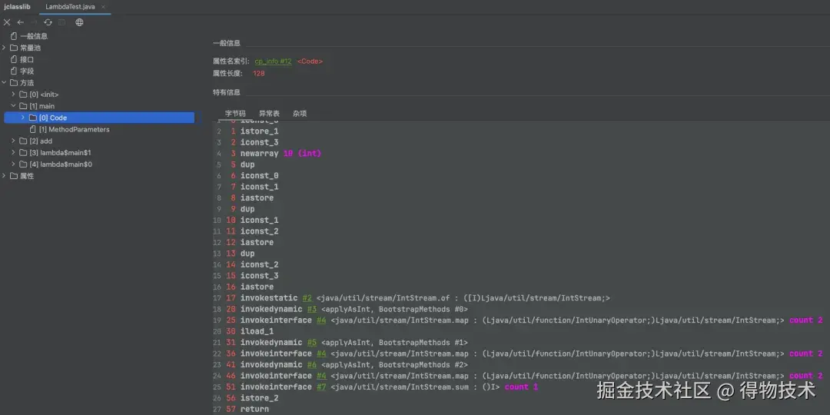This screenshot has width=830, height=415.
Task: Click the folder icon beside 属性
Action: 14,176
